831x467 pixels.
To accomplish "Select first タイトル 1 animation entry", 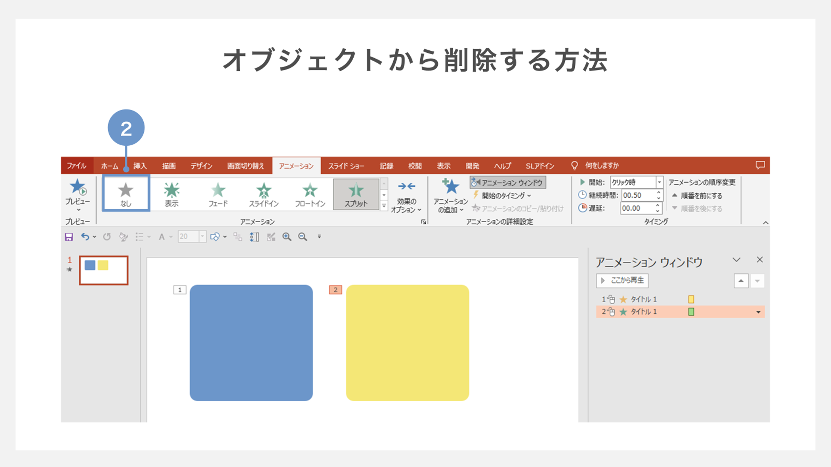I will 680,299.
